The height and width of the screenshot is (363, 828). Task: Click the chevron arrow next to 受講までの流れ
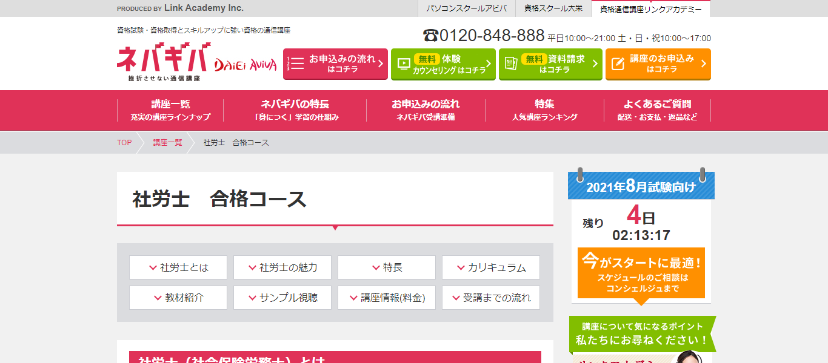click(455, 298)
